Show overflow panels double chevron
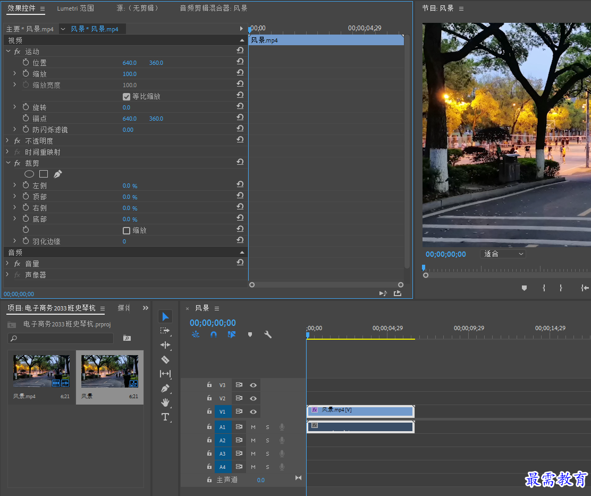 coord(146,308)
